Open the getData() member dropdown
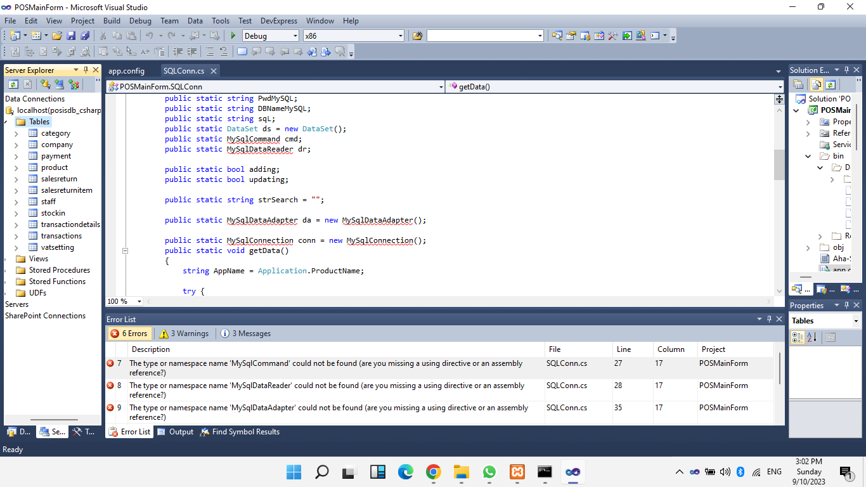This screenshot has height=487, width=866. [780, 87]
